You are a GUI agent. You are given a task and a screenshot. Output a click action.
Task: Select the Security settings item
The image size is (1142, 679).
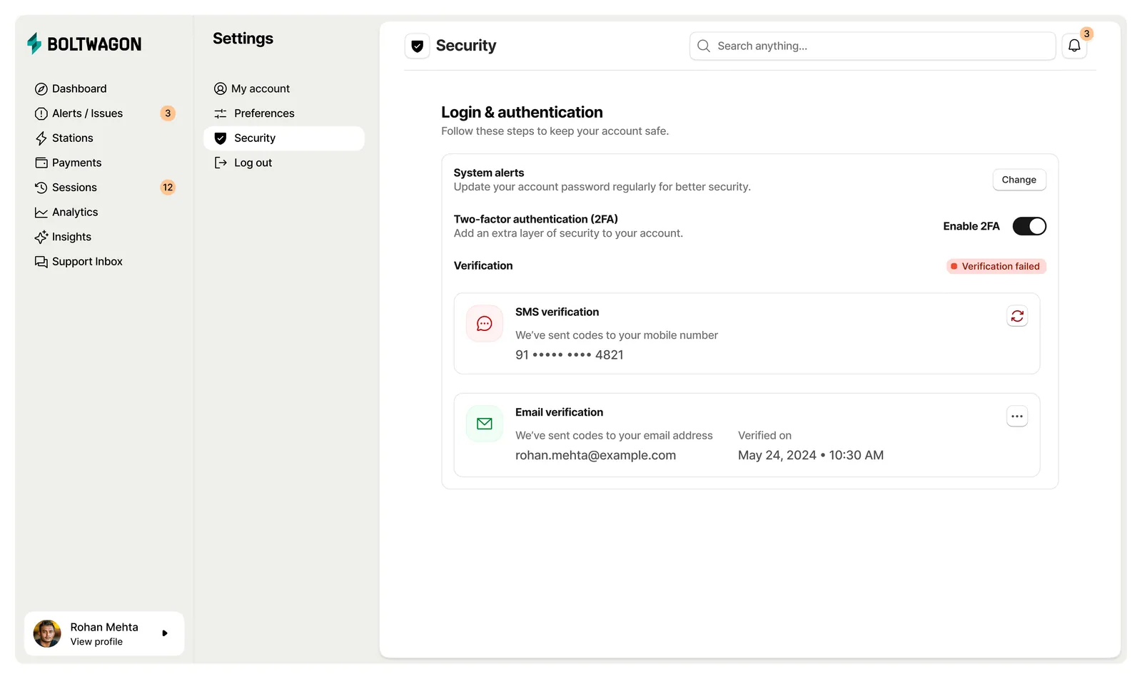(x=283, y=138)
